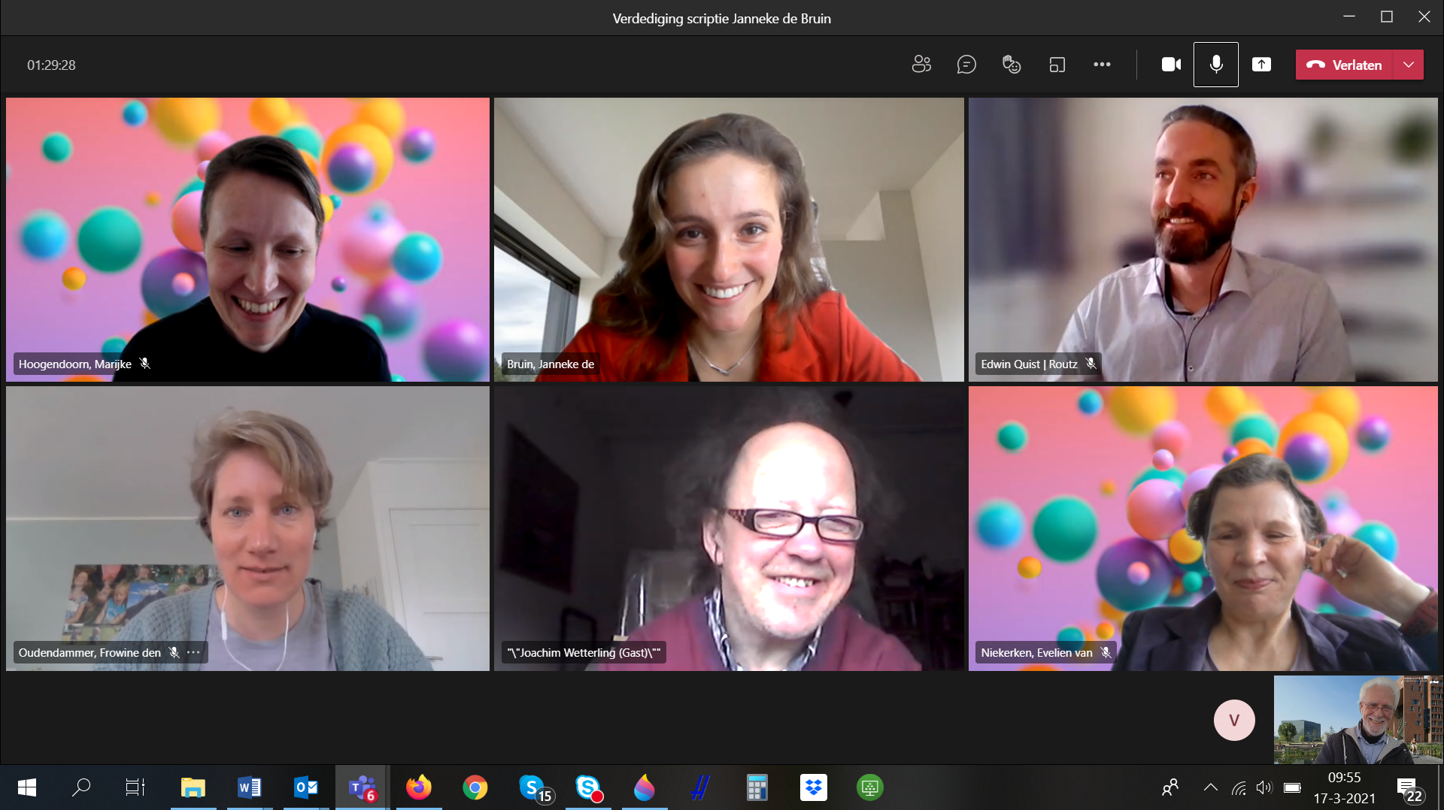
Task: Click the muted mic icon beside Edwin Quist
Action: (x=1091, y=364)
